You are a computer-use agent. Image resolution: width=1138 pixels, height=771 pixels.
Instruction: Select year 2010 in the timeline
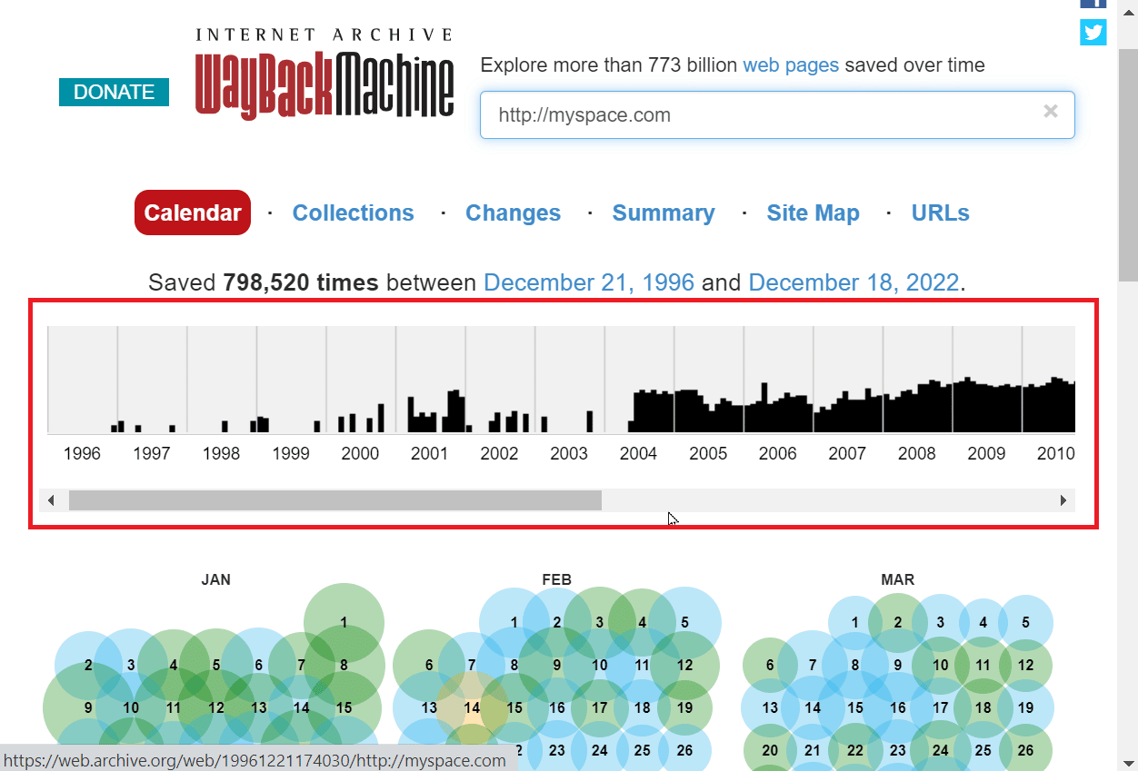coord(1055,453)
